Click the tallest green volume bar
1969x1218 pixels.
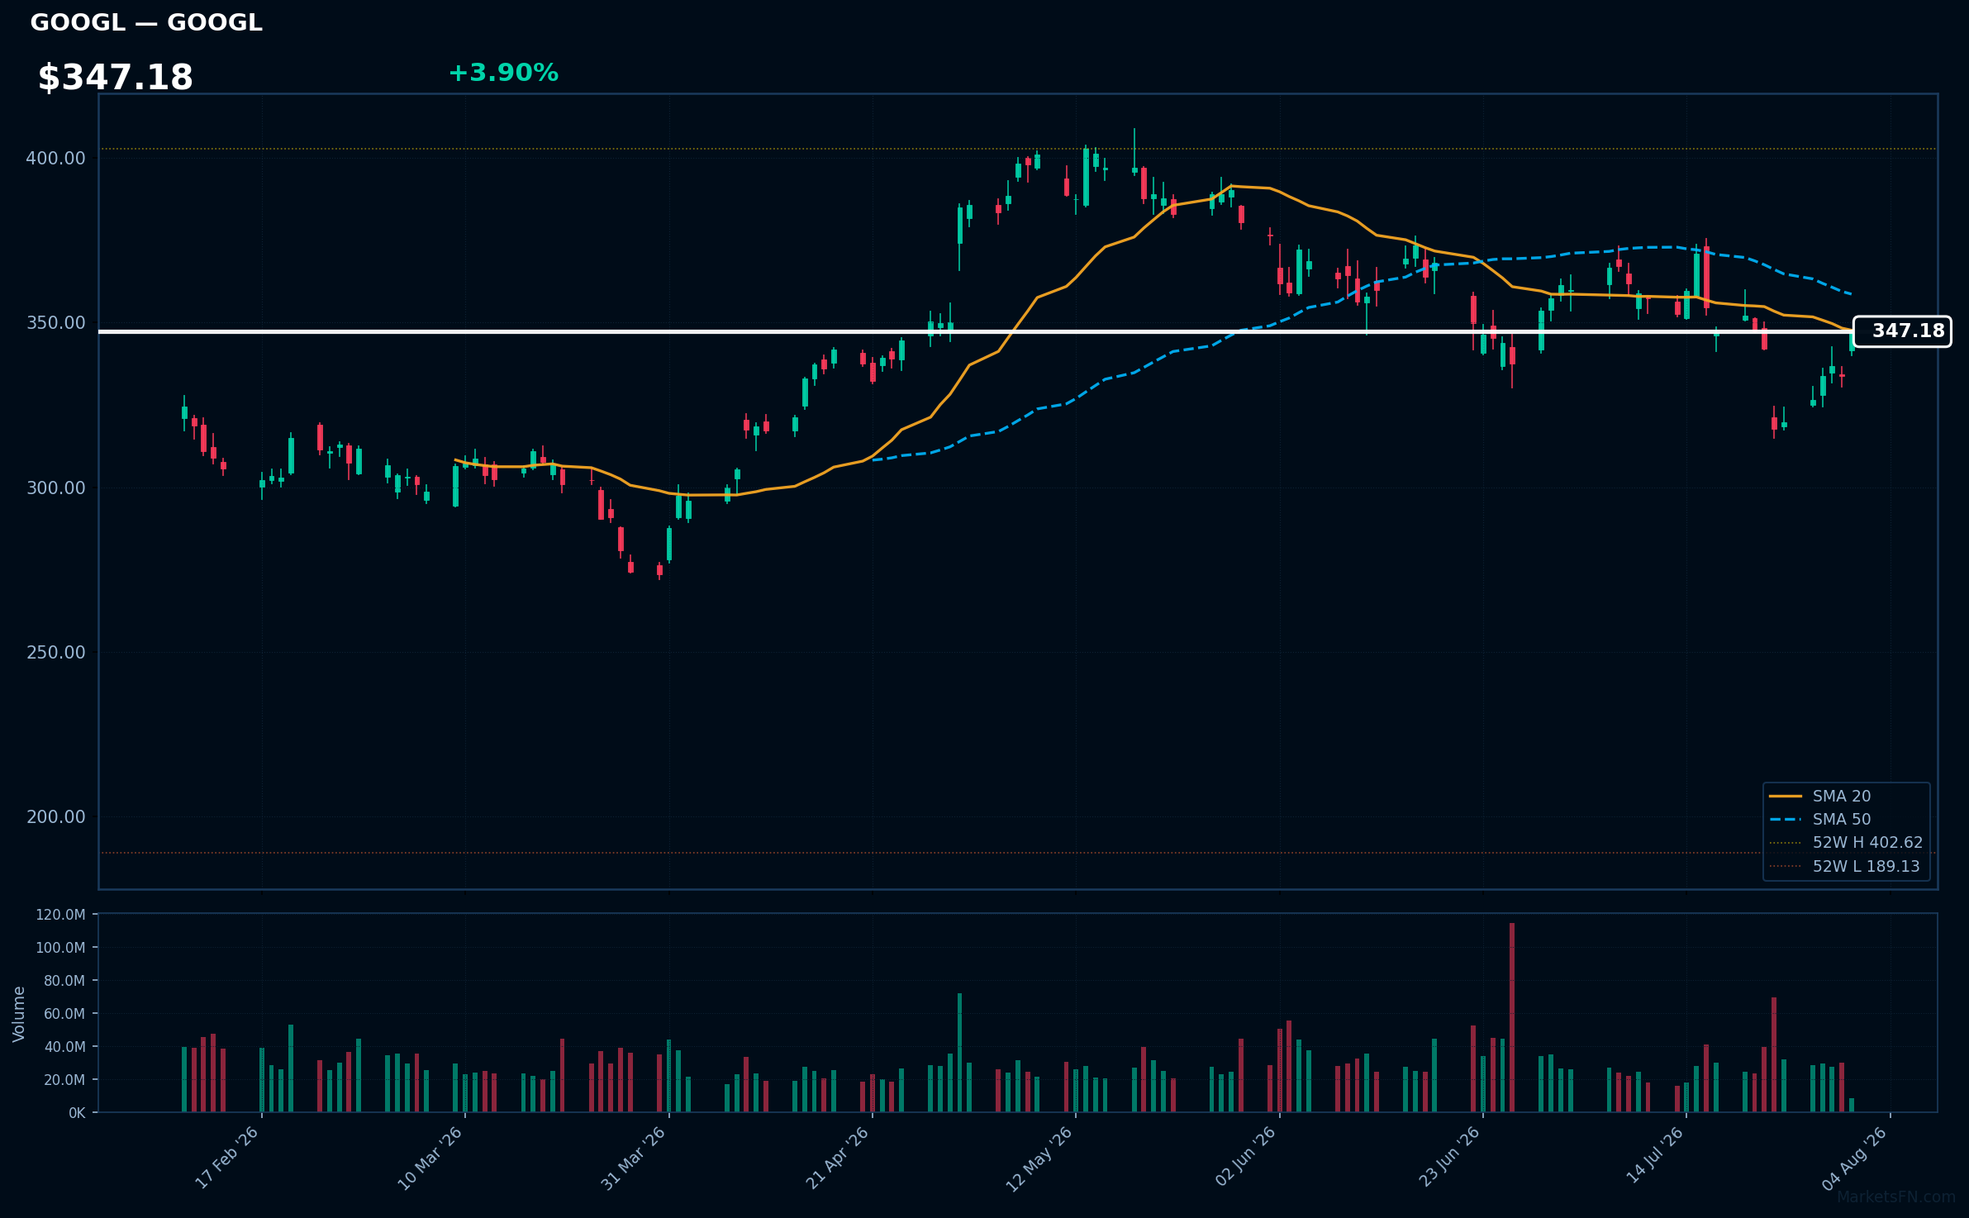[x=959, y=1053]
